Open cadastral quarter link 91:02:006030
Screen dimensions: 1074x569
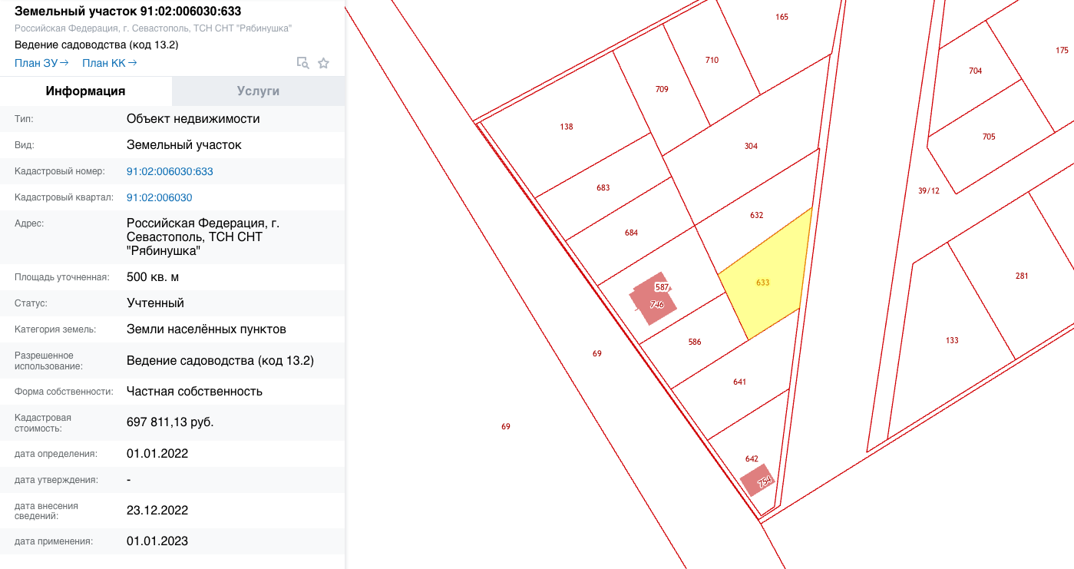point(159,197)
